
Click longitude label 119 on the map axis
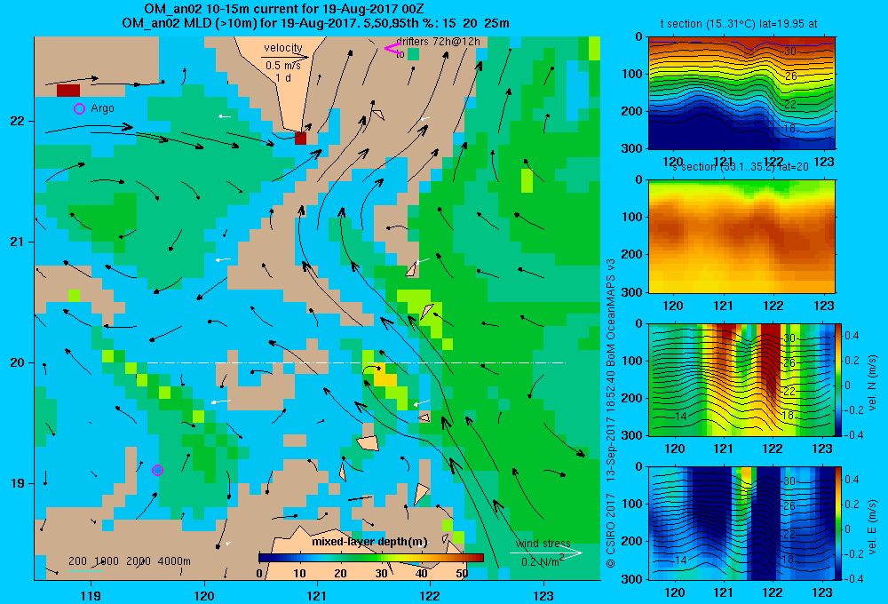coord(91,596)
